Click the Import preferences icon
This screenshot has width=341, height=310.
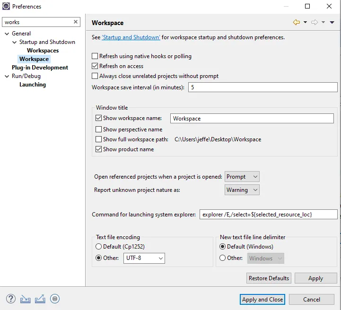26,299
